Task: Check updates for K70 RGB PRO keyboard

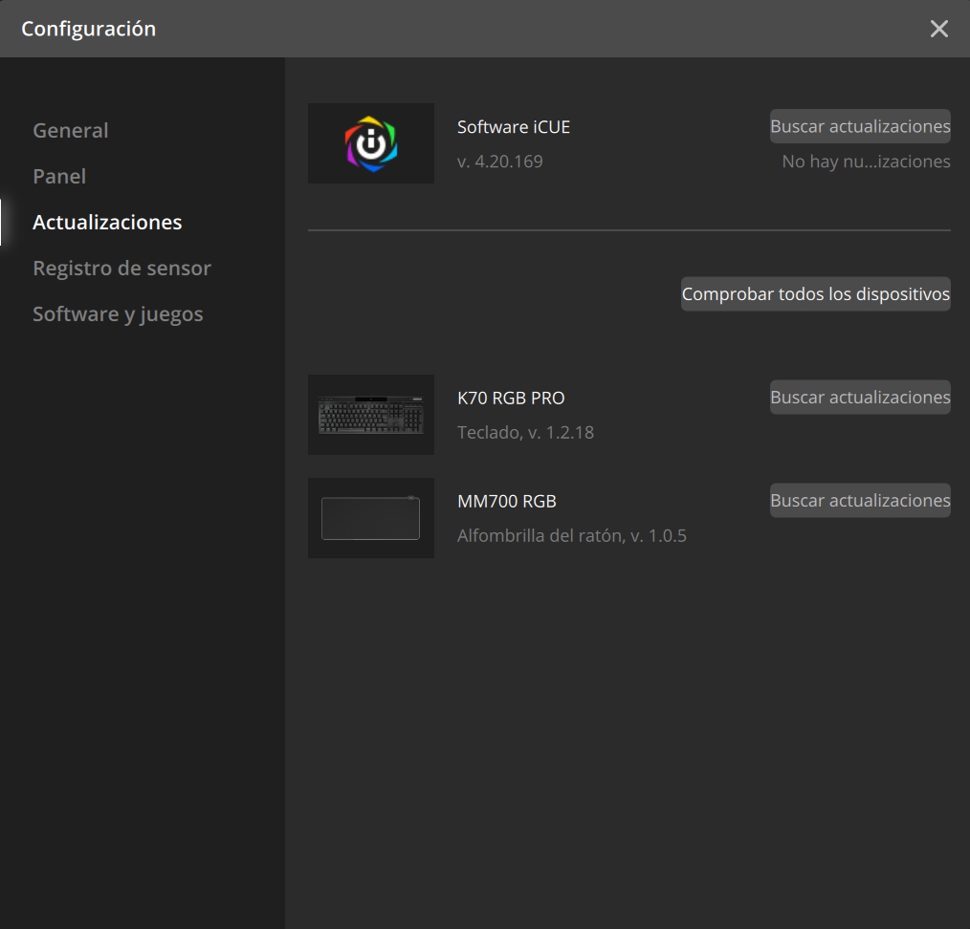Action: [x=860, y=397]
